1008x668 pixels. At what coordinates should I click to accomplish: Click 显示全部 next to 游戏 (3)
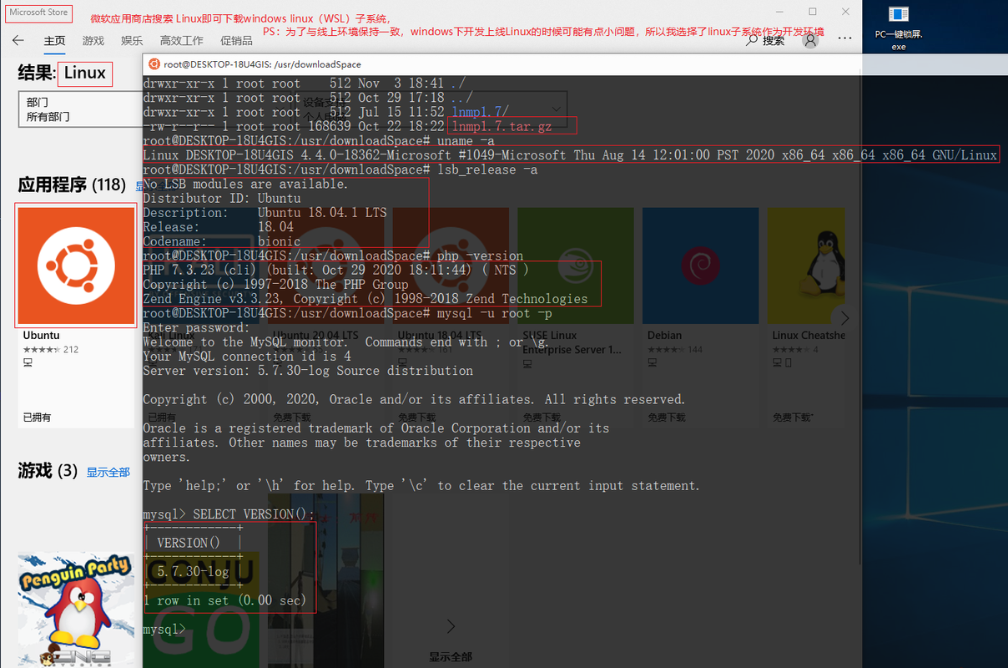[108, 472]
